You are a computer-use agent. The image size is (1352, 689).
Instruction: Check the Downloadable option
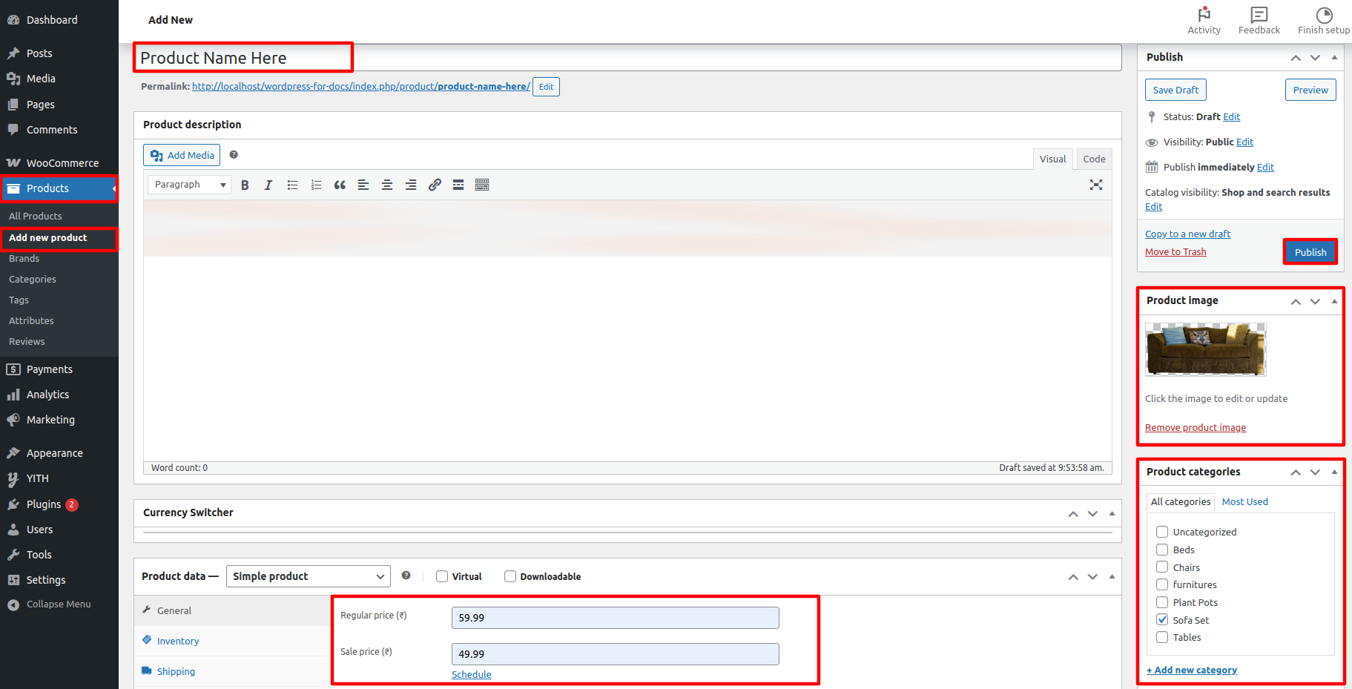coord(510,576)
